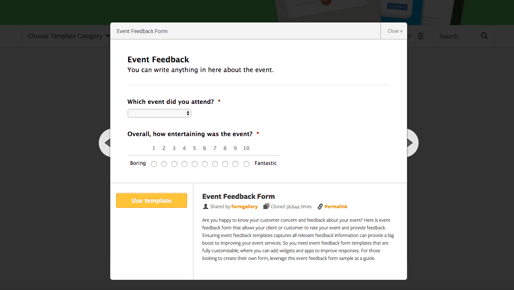Click the search magnifier icon

coord(484,36)
